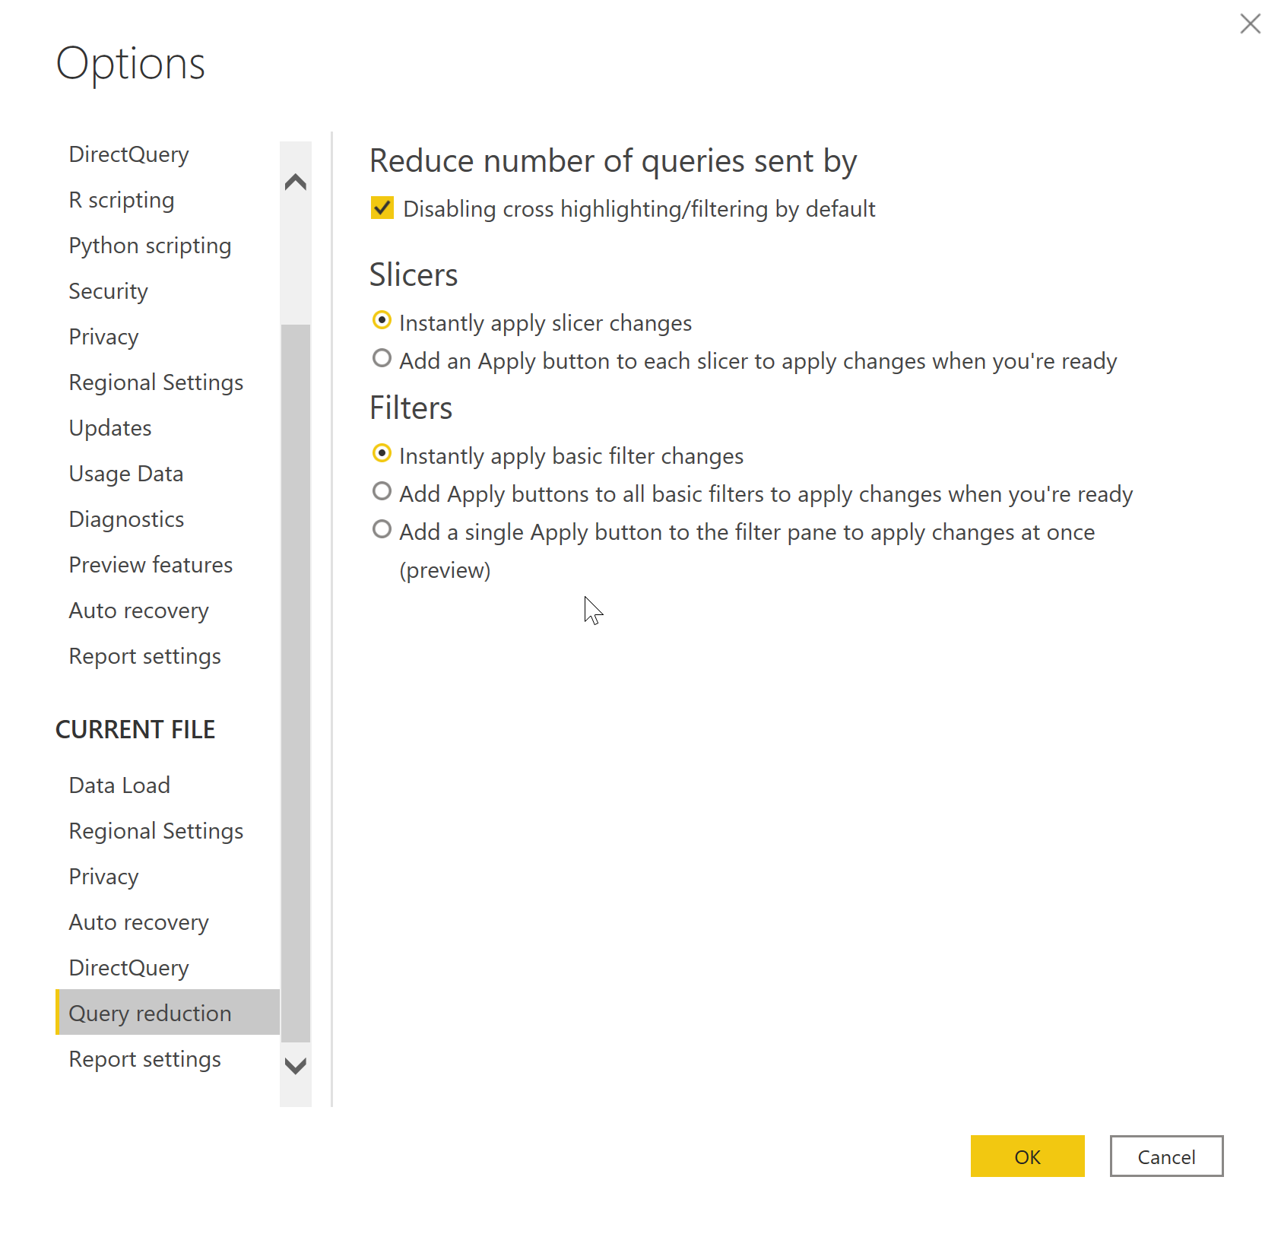Select the highlighted Query reduction item
This screenshot has height=1234, width=1281.
point(167,1012)
